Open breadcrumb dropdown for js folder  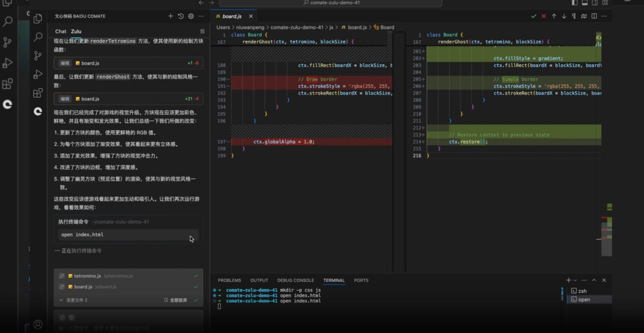pyautogui.click(x=331, y=28)
